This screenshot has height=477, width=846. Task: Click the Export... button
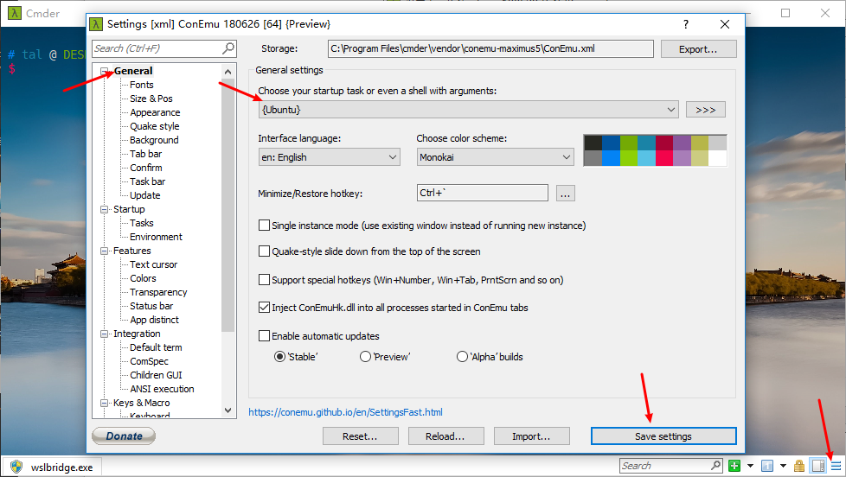click(x=698, y=49)
